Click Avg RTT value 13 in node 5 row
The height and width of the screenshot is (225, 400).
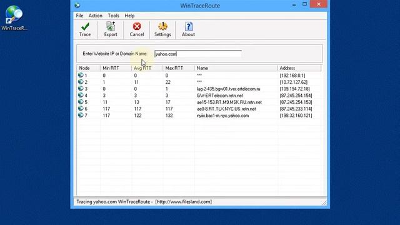136,102
